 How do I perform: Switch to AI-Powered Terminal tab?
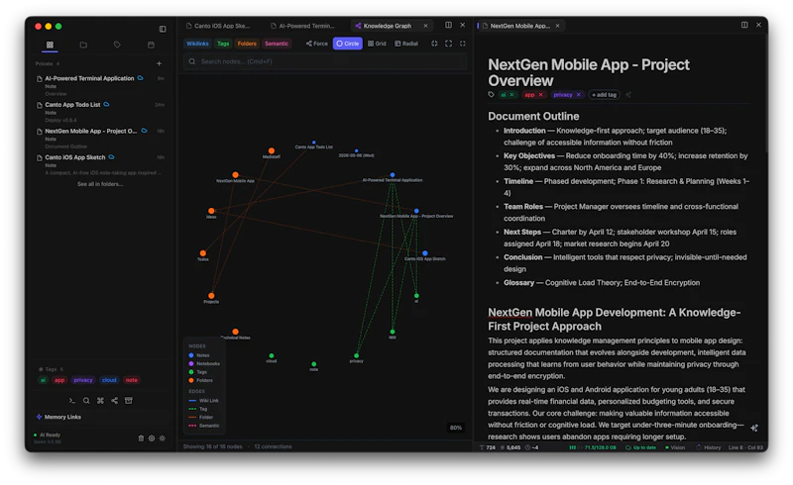pos(303,26)
